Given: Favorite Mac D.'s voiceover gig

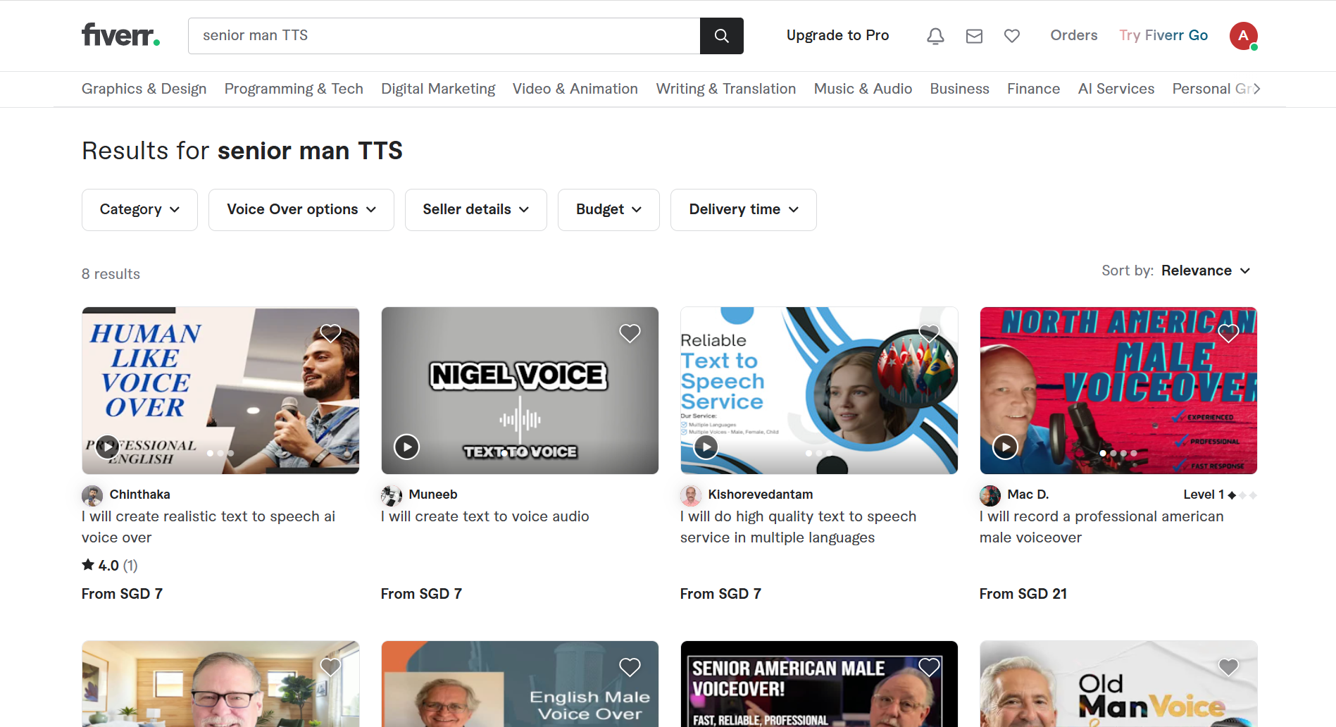Looking at the screenshot, I should (x=1228, y=333).
